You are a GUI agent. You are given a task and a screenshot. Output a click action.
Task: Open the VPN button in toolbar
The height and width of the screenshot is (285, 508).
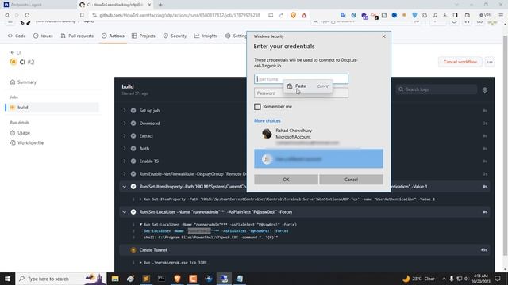point(486,15)
